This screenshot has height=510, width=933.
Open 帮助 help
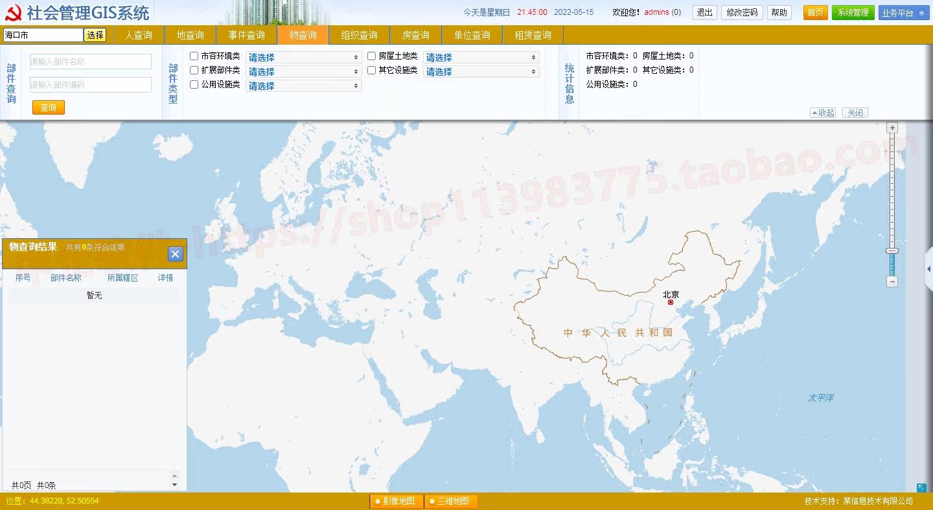(x=779, y=12)
